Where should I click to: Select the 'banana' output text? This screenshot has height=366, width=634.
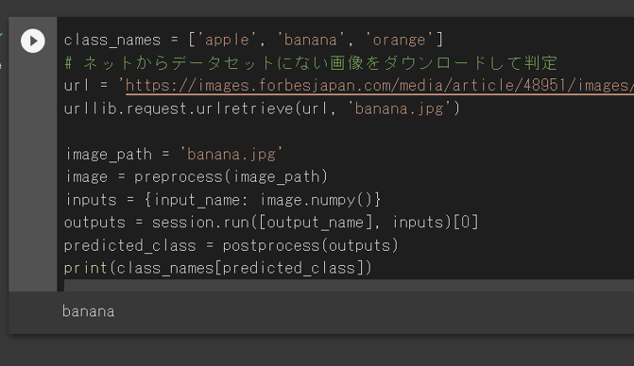point(88,311)
